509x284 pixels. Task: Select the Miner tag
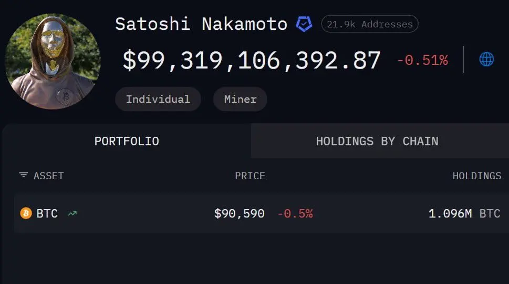pyautogui.click(x=240, y=99)
